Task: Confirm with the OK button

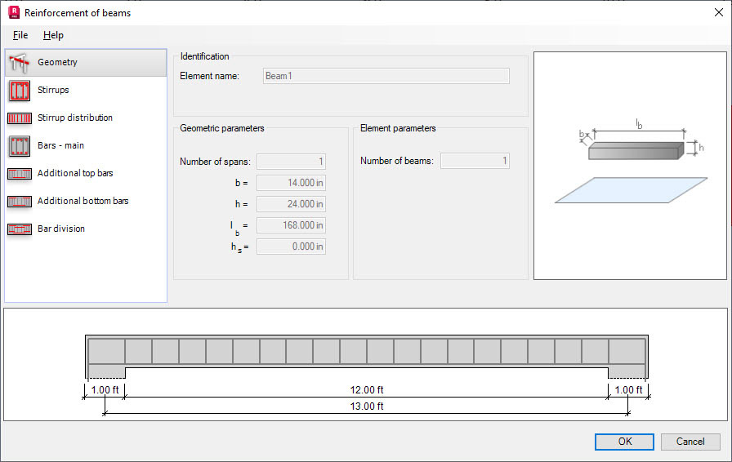Action: click(x=624, y=442)
